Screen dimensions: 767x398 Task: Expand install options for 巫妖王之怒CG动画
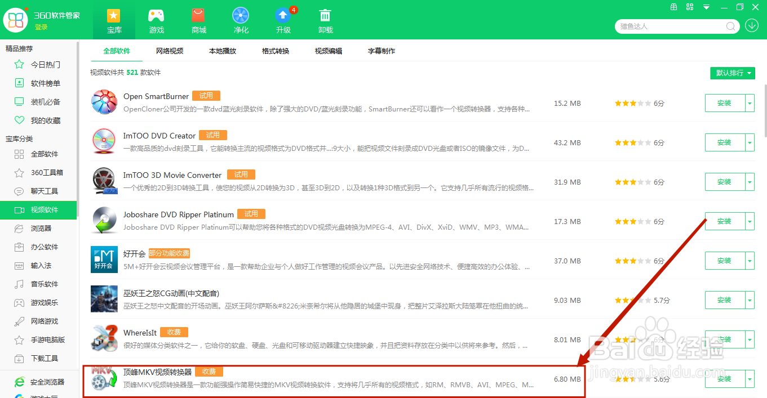750,300
